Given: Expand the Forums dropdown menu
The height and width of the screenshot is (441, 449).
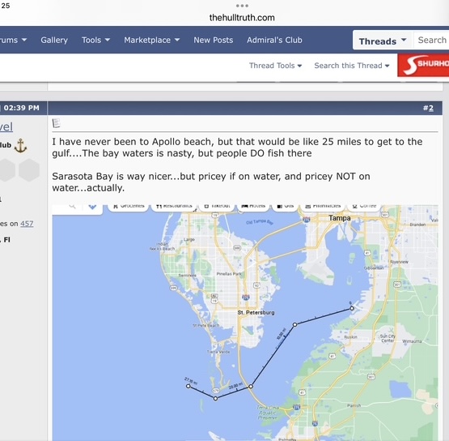Looking at the screenshot, I should [13, 40].
